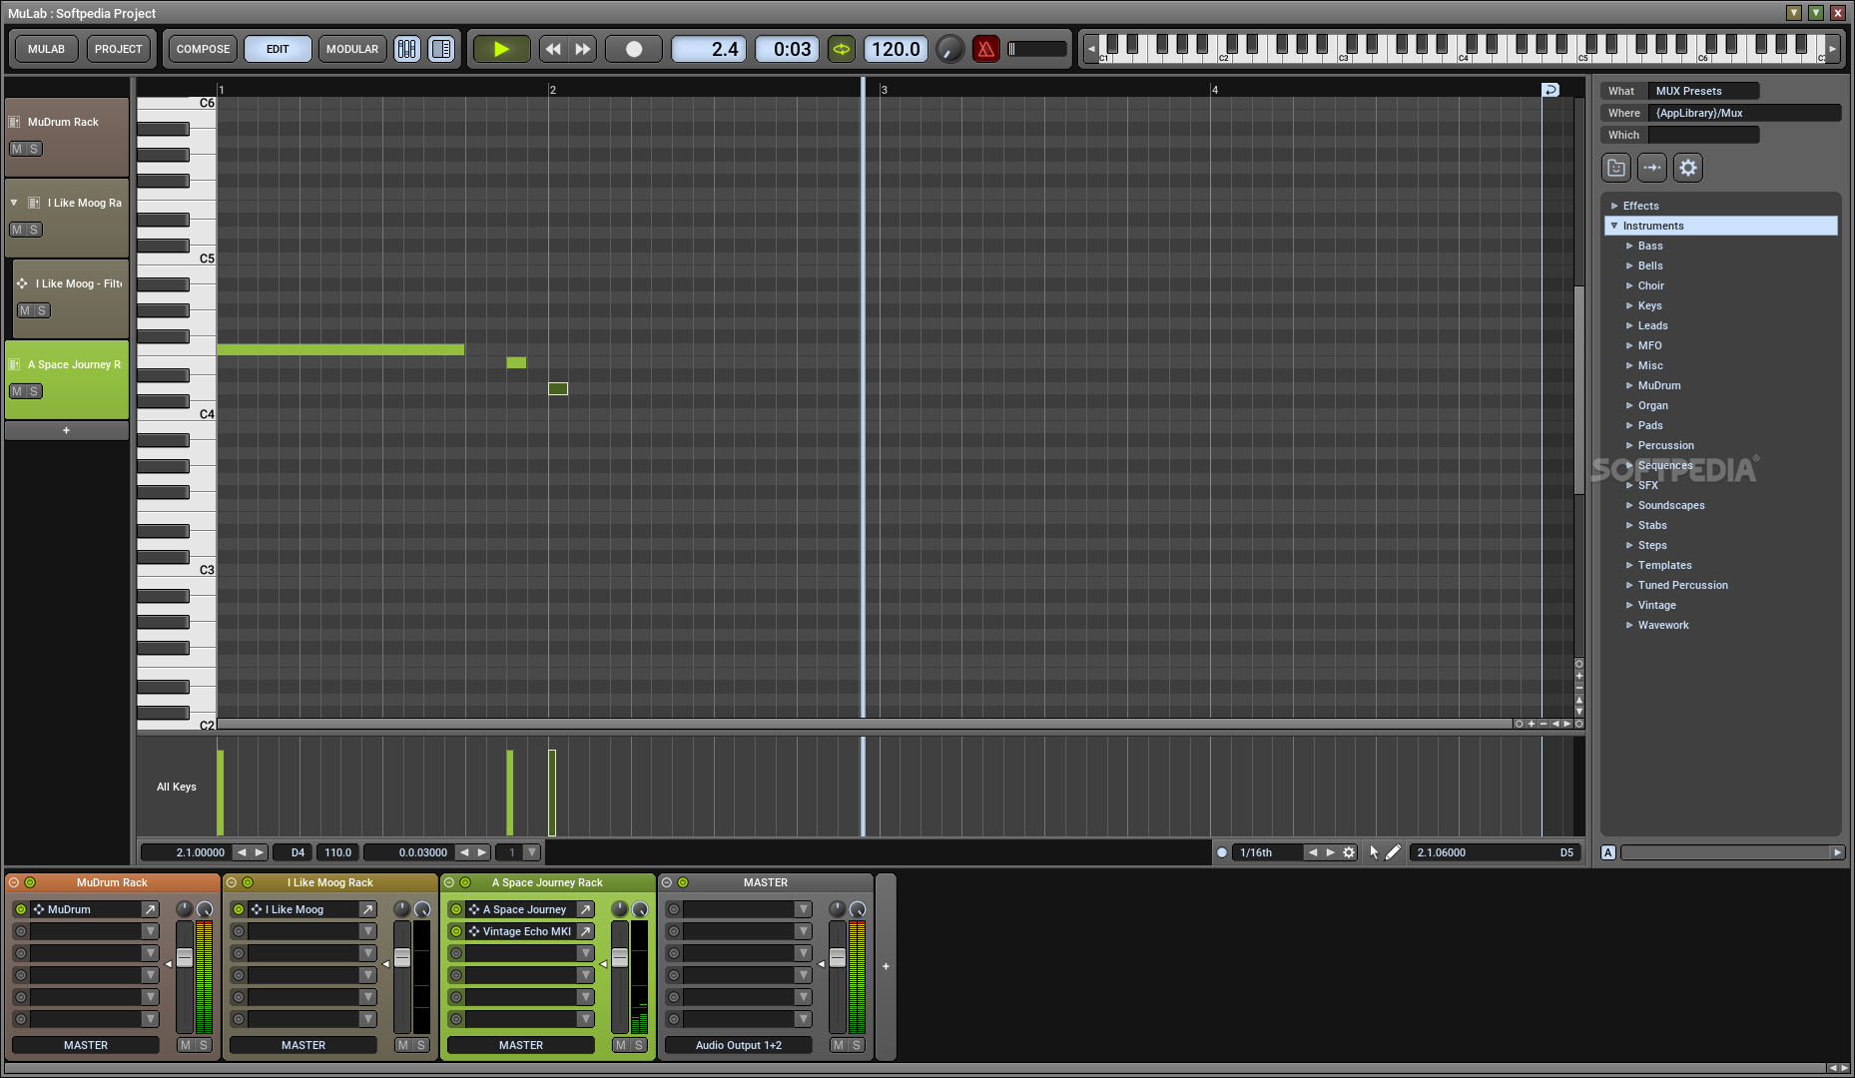Expand the Effects category
This screenshot has height=1078, width=1855.
pyautogui.click(x=1614, y=206)
